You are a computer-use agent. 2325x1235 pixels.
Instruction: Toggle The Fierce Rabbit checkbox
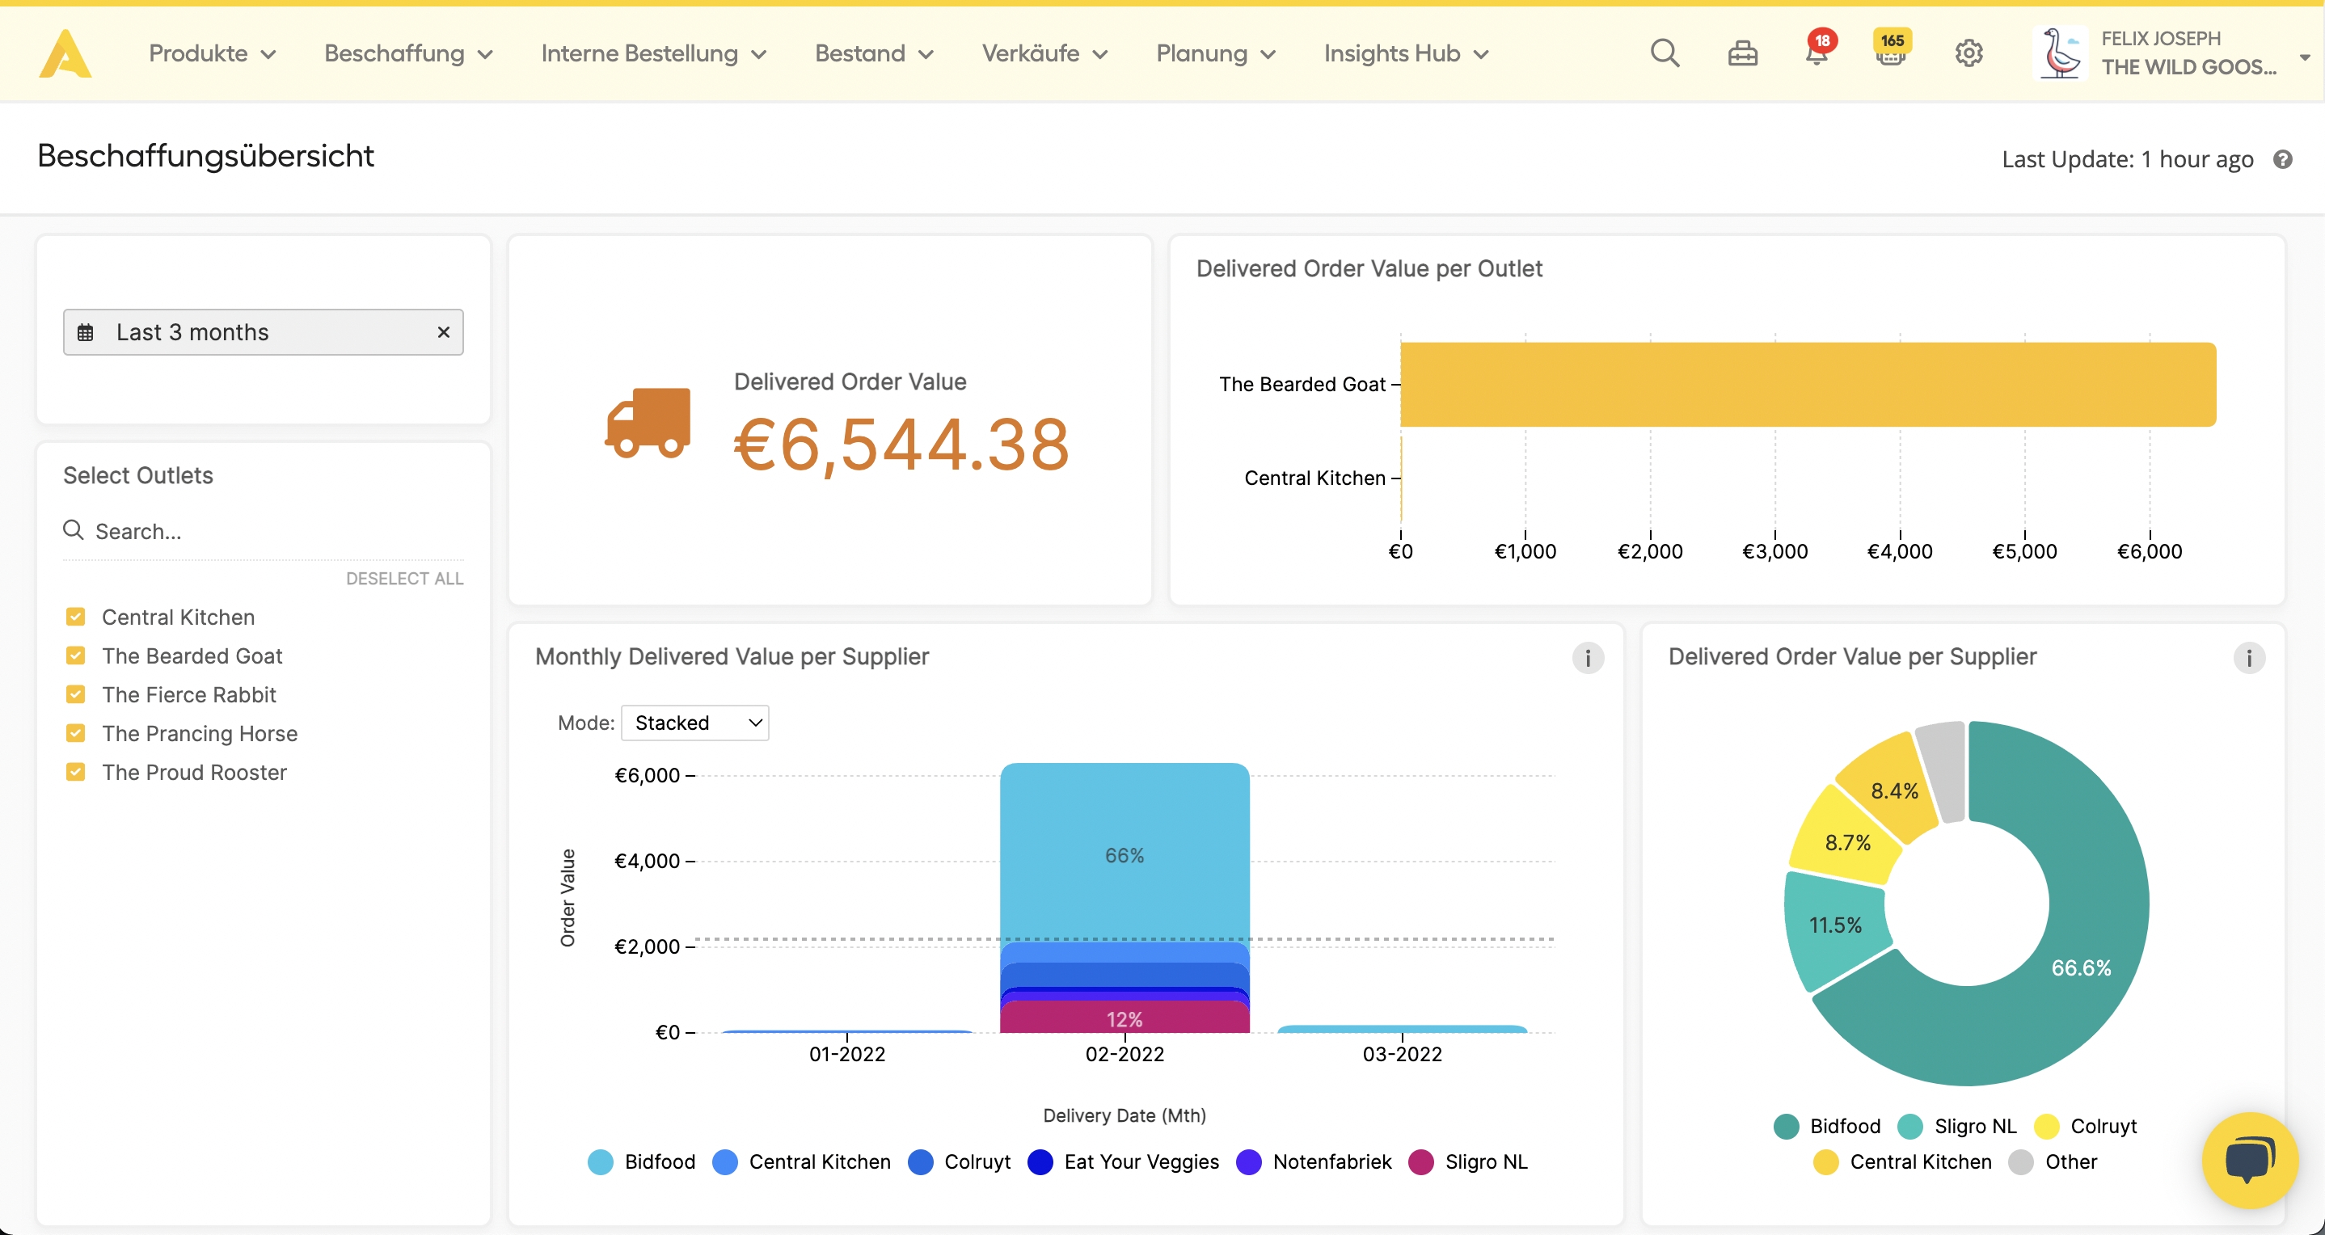coord(76,694)
